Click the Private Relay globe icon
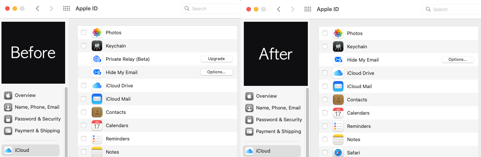This screenshot has height=157, width=481. coord(97,59)
